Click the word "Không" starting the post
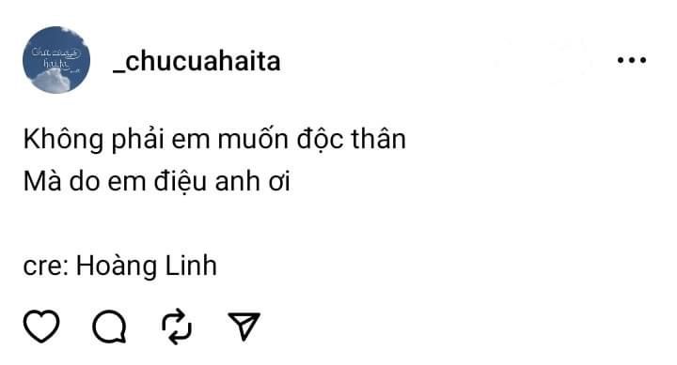 point(64,140)
